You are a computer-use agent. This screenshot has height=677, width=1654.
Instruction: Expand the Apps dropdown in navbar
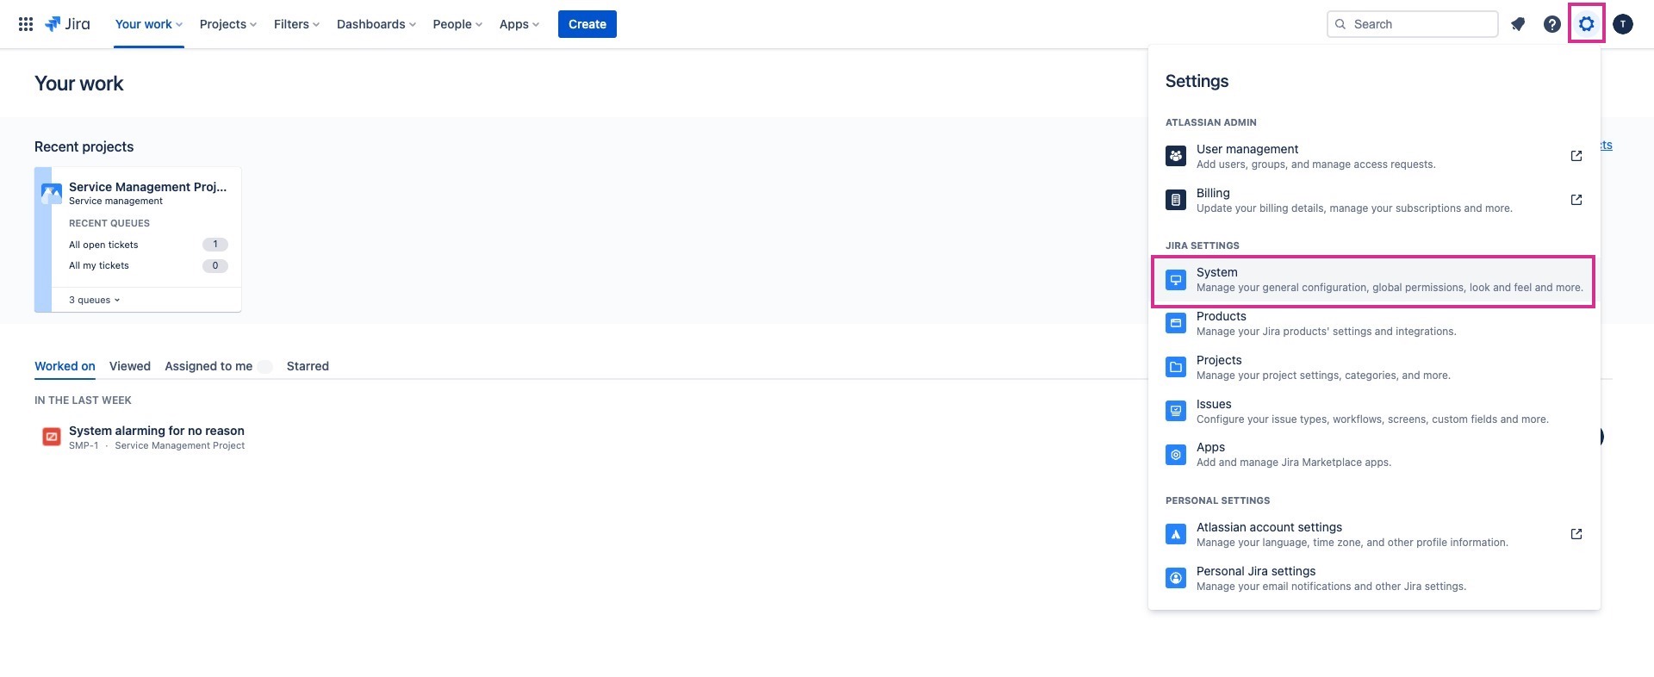[519, 24]
